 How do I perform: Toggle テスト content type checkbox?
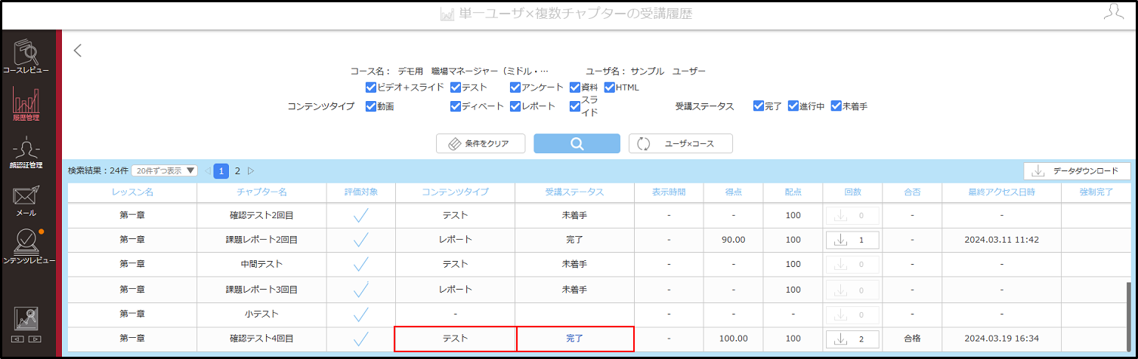pos(455,87)
